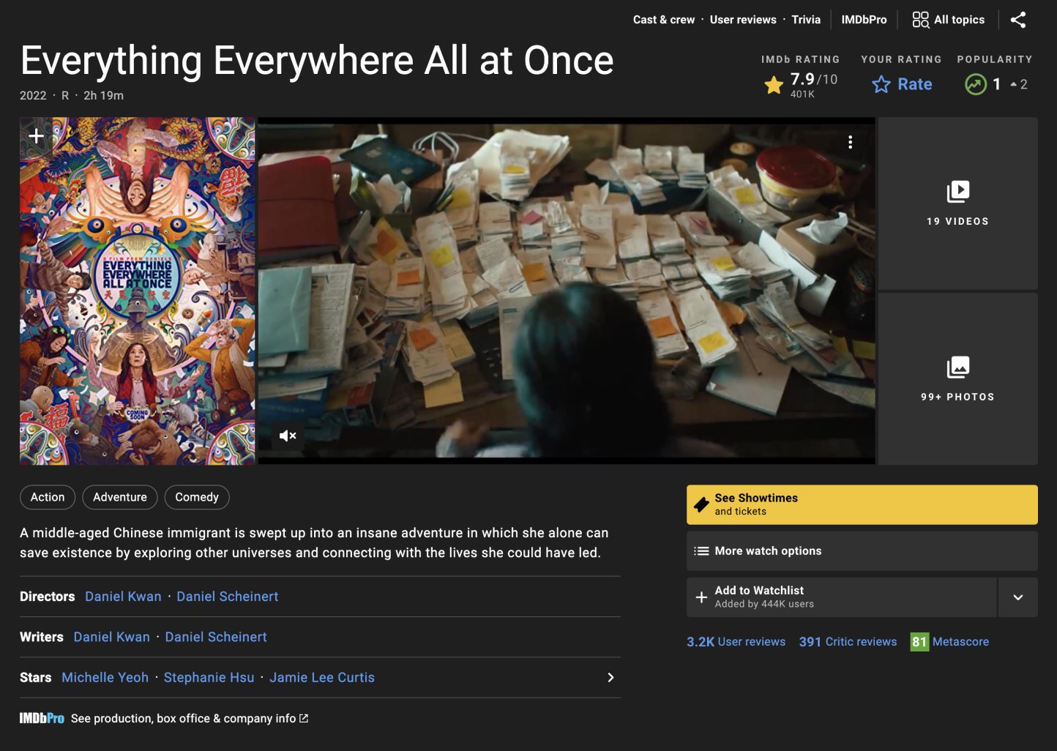Open the All topics grid icon
Image resolution: width=1057 pixels, height=751 pixels.
pyautogui.click(x=920, y=20)
